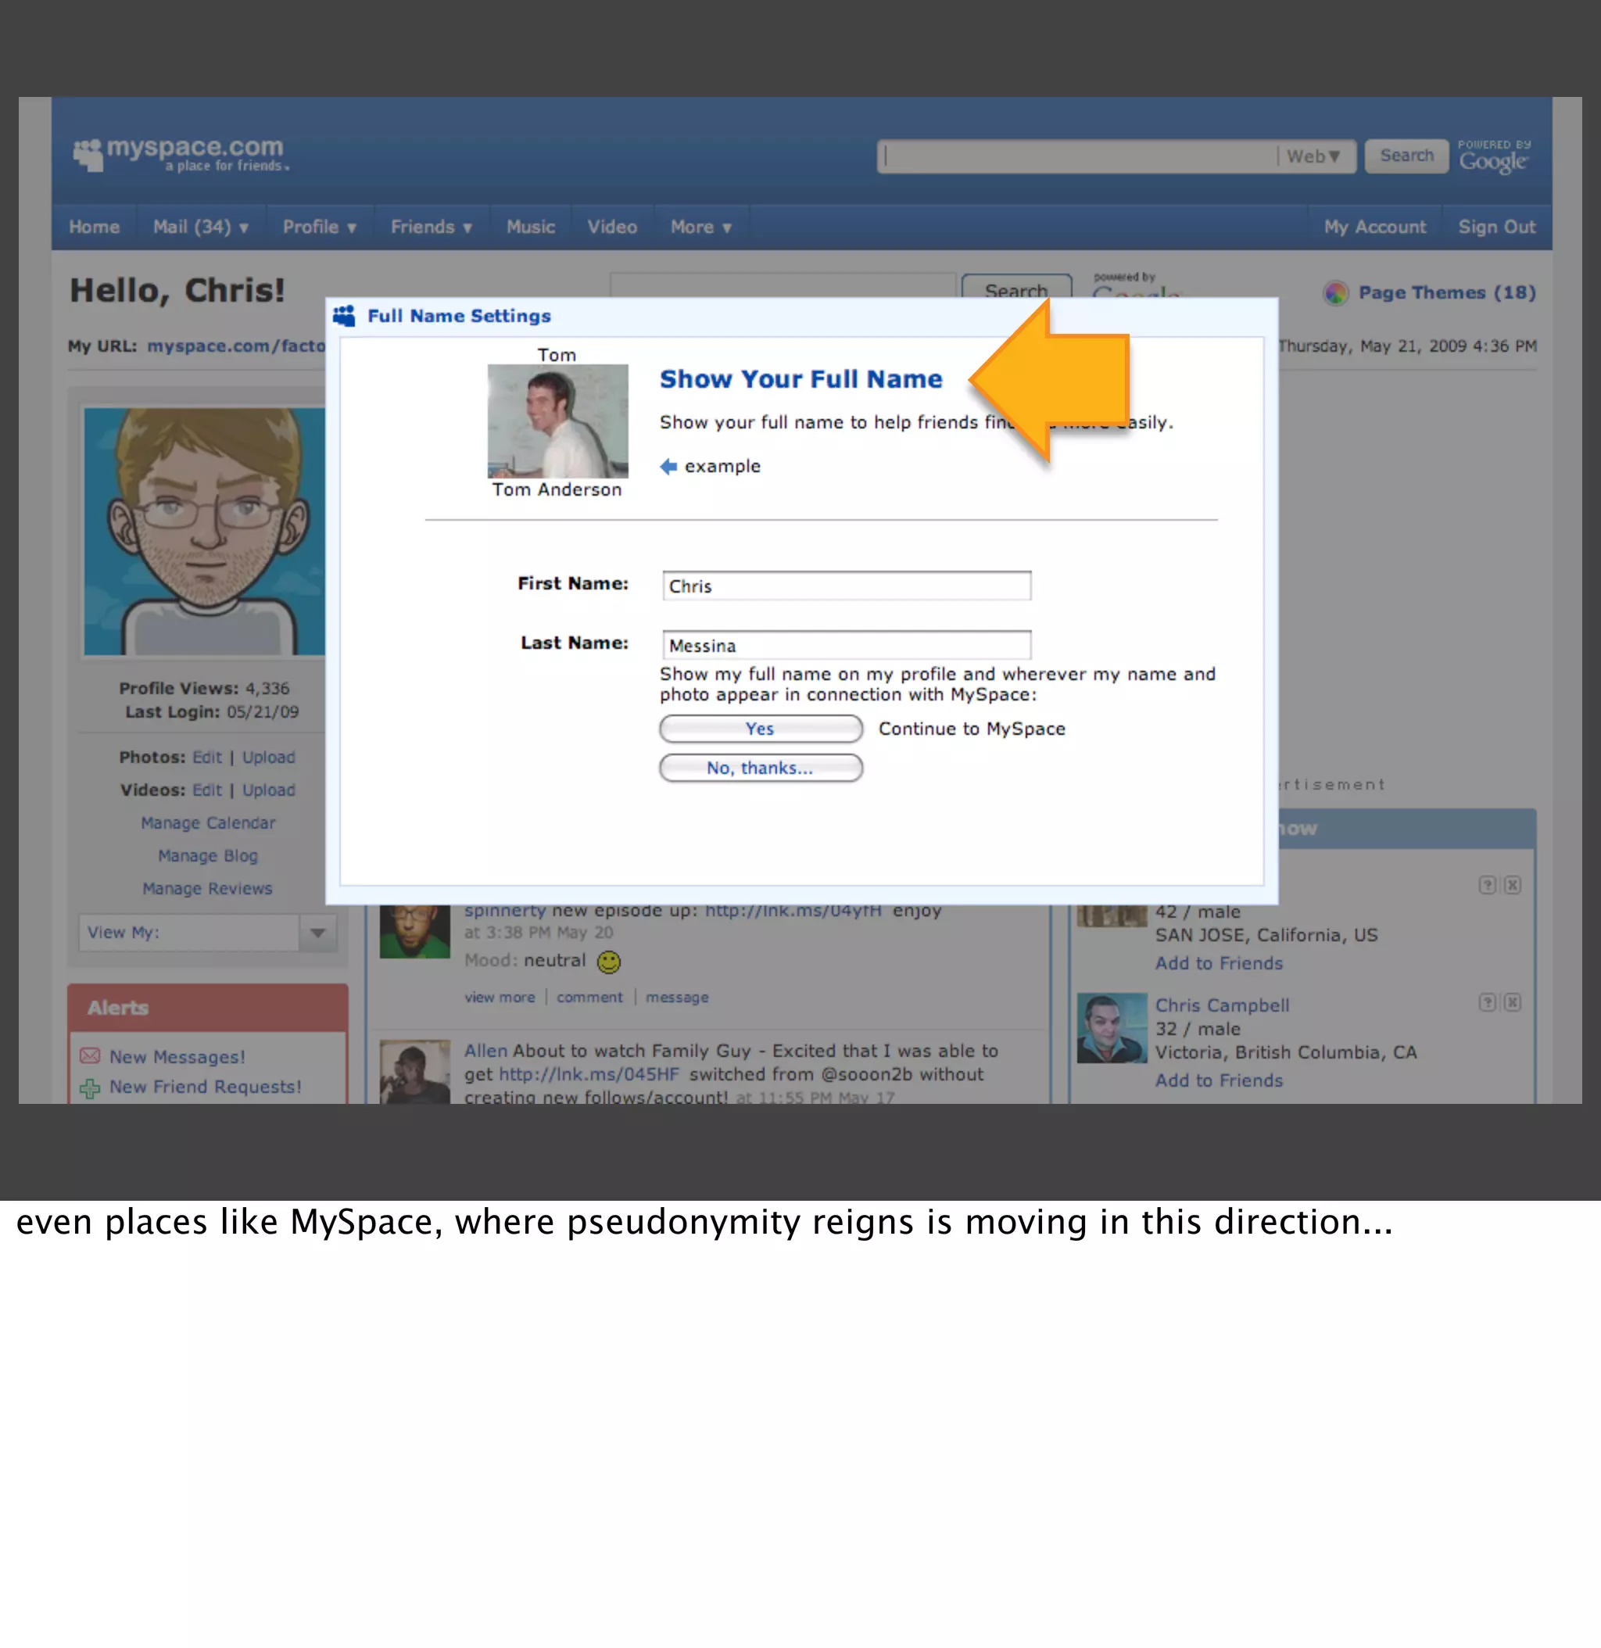The image size is (1601, 1648).
Task: Click Tom Anderson's example photo
Action: [557, 421]
